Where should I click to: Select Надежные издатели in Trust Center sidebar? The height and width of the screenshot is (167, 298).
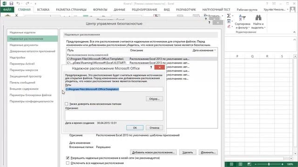(23, 32)
